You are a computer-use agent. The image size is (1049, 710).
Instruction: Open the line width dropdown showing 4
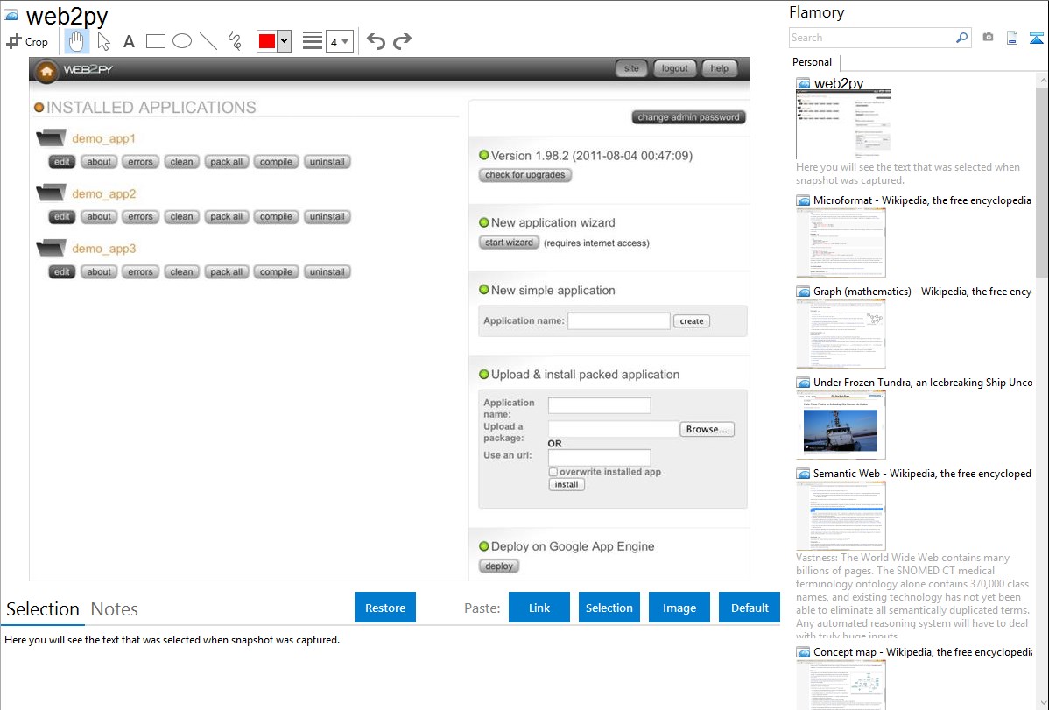point(339,41)
